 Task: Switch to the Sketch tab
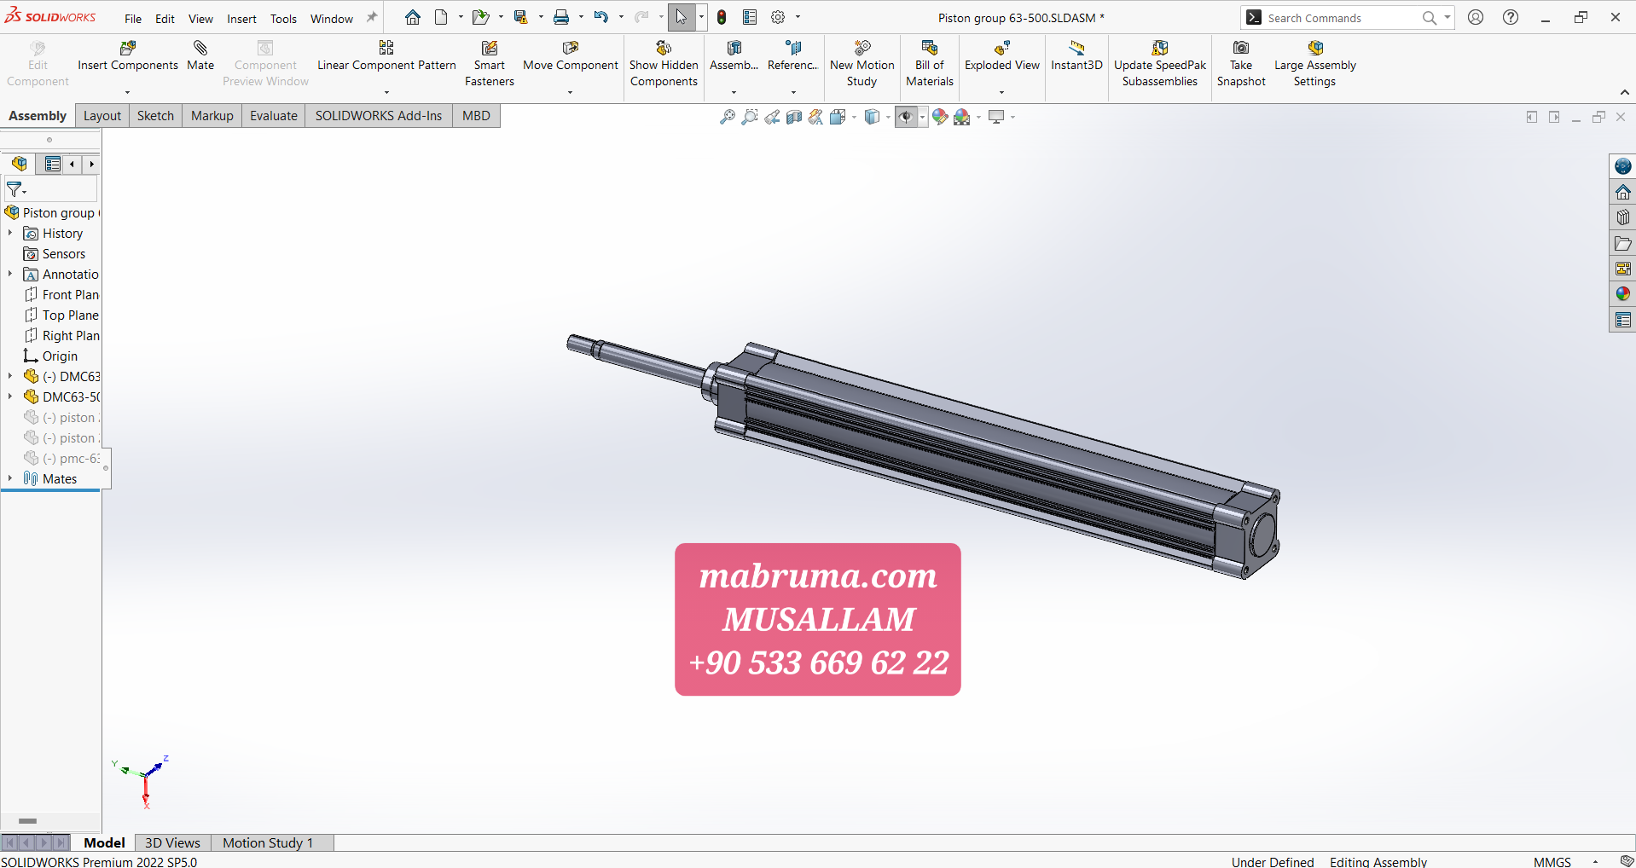coord(155,116)
